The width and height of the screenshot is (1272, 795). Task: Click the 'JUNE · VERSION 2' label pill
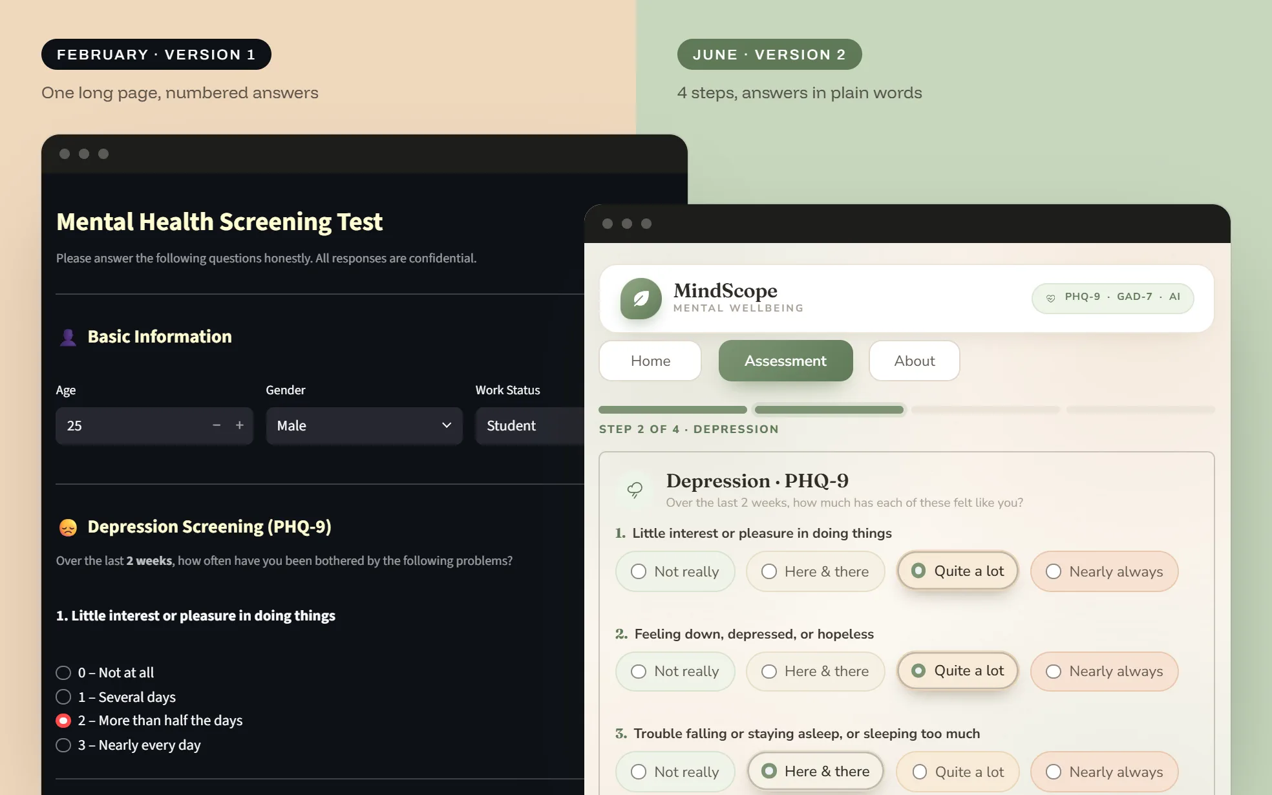tap(769, 54)
